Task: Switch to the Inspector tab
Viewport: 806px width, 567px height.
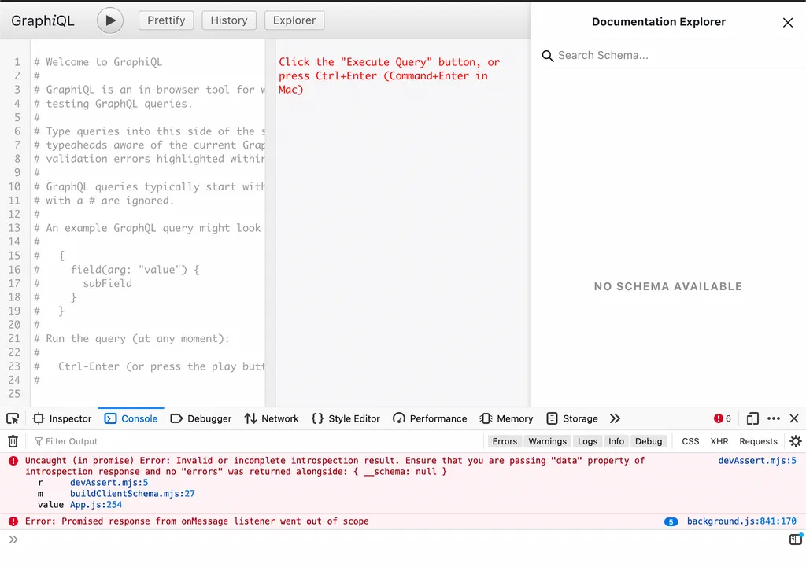Action: coord(62,418)
